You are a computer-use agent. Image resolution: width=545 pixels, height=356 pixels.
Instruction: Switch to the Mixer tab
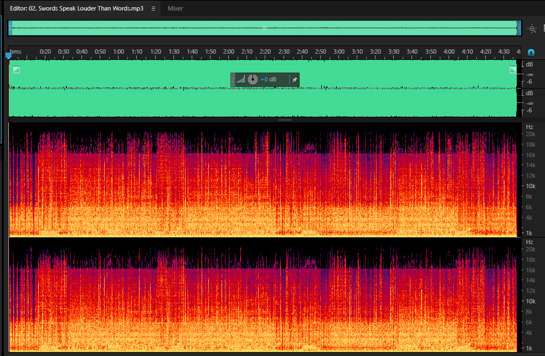[x=175, y=8]
